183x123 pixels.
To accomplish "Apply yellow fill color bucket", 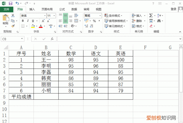I will [33, 26].
